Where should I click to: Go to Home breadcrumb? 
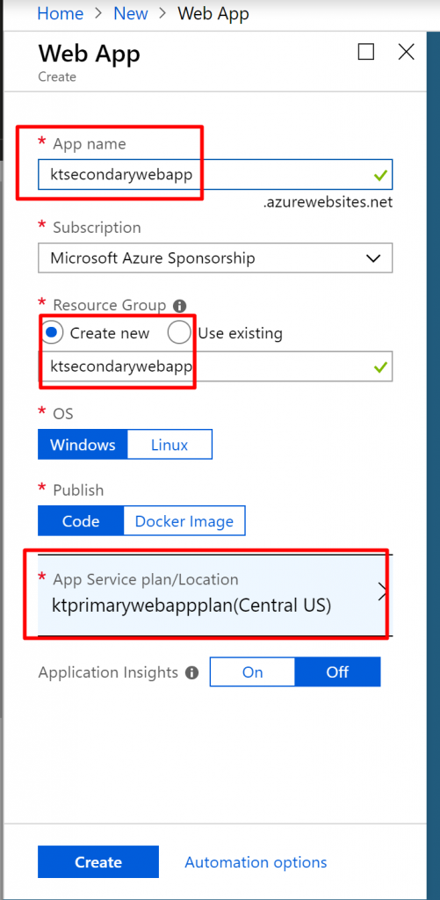[61, 13]
